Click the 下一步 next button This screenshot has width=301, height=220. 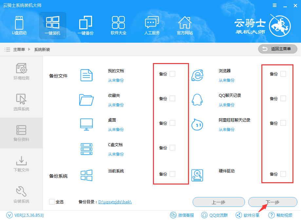pyautogui.click(x=273, y=202)
